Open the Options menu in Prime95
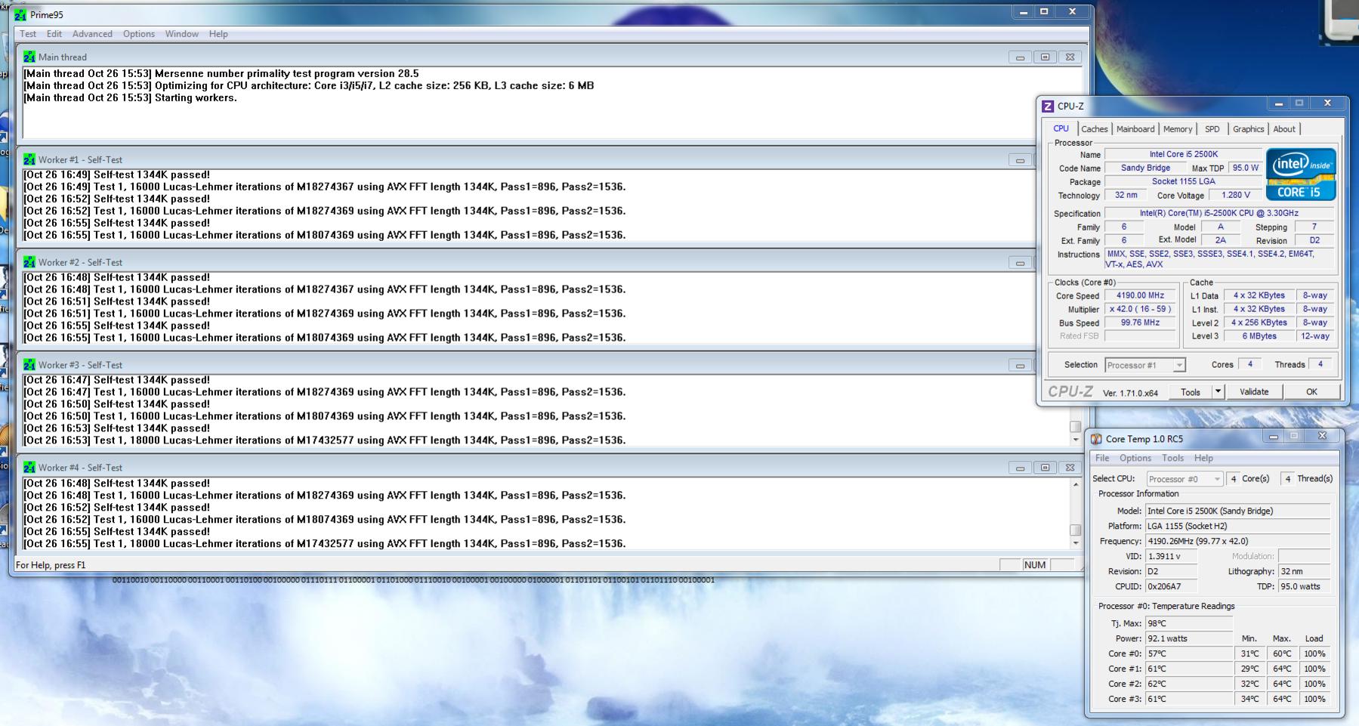Viewport: 1359px width, 726px height. pos(139,34)
